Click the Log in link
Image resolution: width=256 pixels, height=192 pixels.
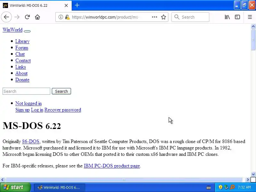[37, 110]
